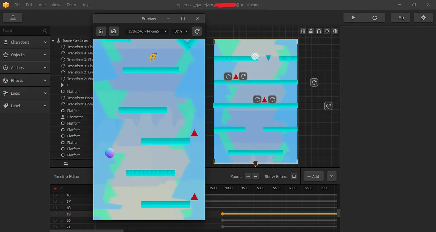Viewport: 436px width, 232px height.
Task: Click the + Add timeline button
Action: [313, 176]
